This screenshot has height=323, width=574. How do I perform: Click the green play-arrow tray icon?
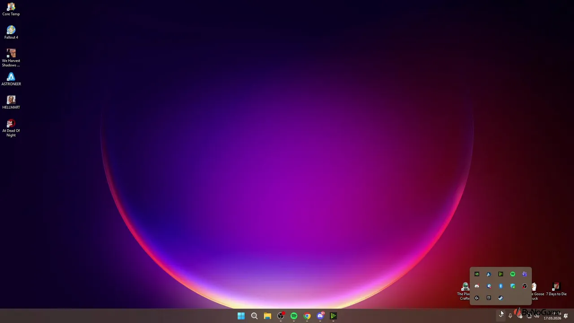[x=500, y=274]
